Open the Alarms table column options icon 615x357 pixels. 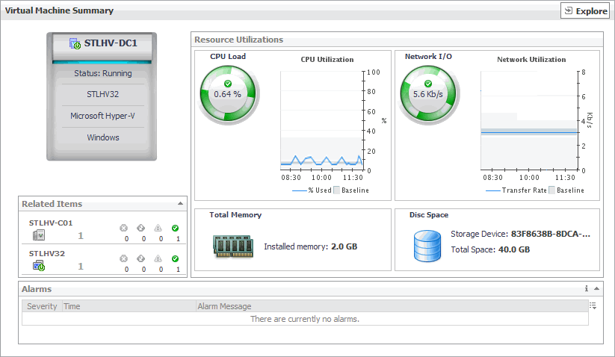coord(593,305)
